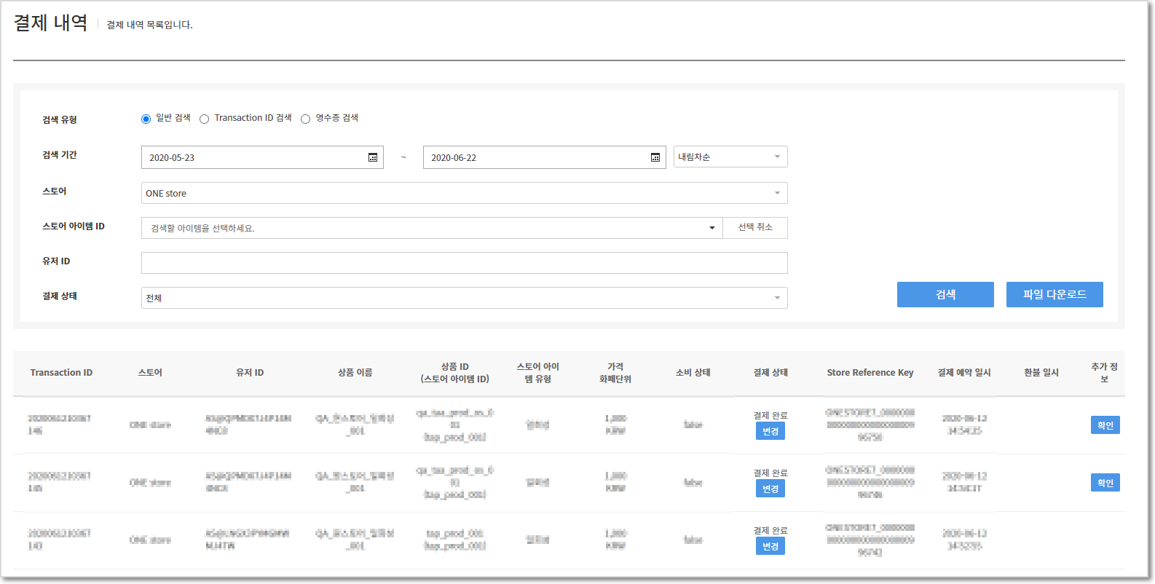Image resolution: width=1155 pixels, height=584 pixels.
Task: Click the 상품 ID column header
Action: [455, 373]
